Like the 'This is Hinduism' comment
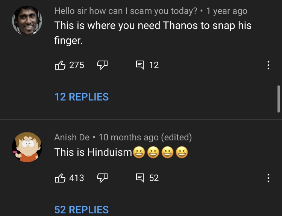Image resolution: width=282 pixels, height=216 pixels. 60,178
